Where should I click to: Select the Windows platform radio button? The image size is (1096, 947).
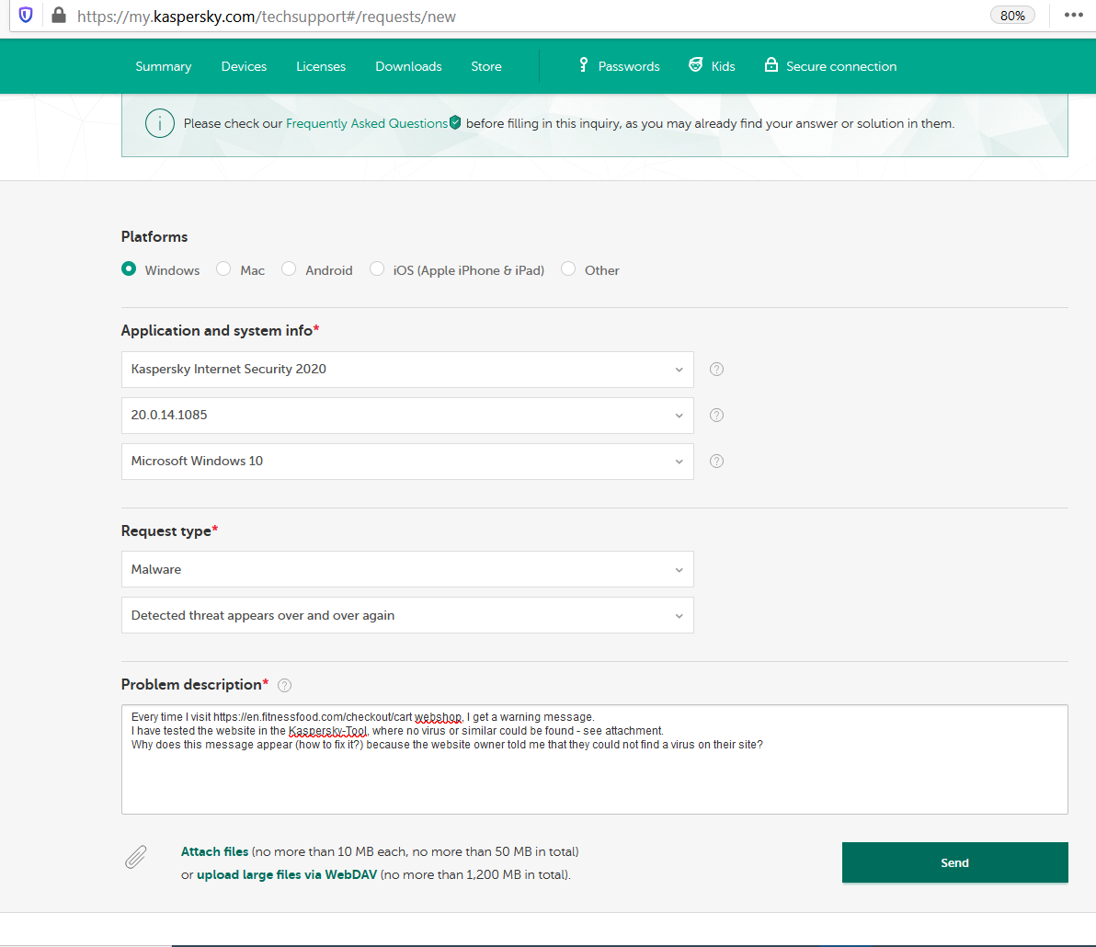pos(129,269)
